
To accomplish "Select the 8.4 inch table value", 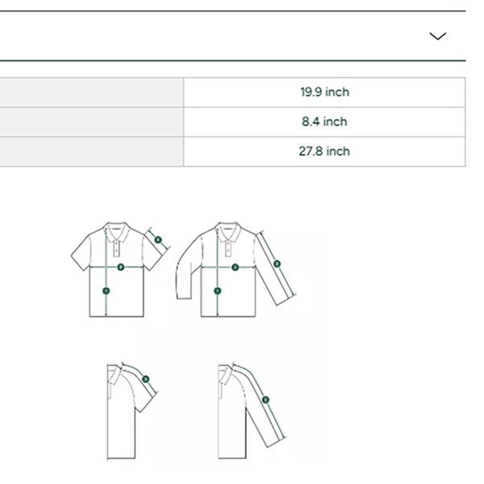I will 324,122.
